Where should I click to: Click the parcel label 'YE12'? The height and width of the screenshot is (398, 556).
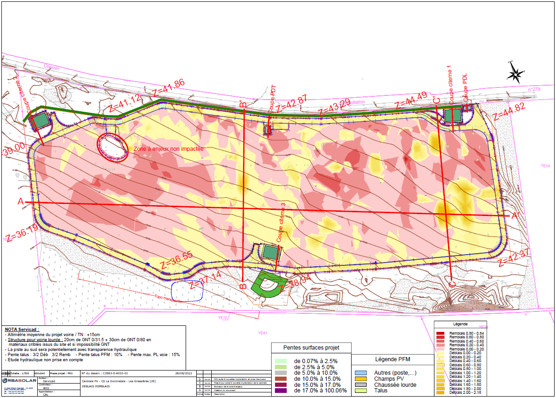(x=223, y=318)
